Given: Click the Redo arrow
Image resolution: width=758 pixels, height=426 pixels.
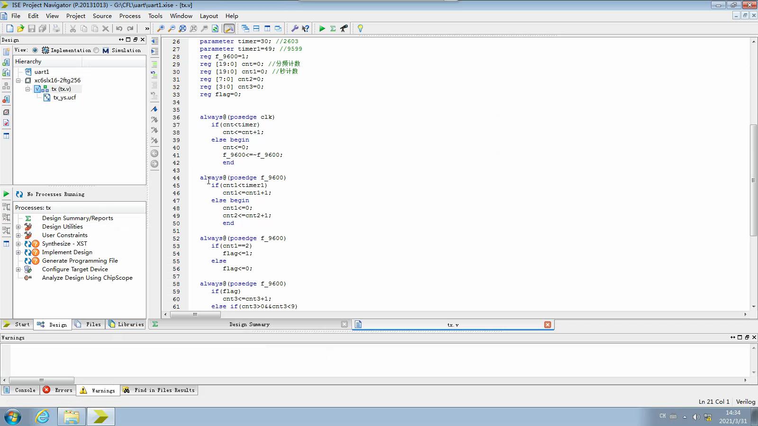Looking at the screenshot, I should 130,28.
